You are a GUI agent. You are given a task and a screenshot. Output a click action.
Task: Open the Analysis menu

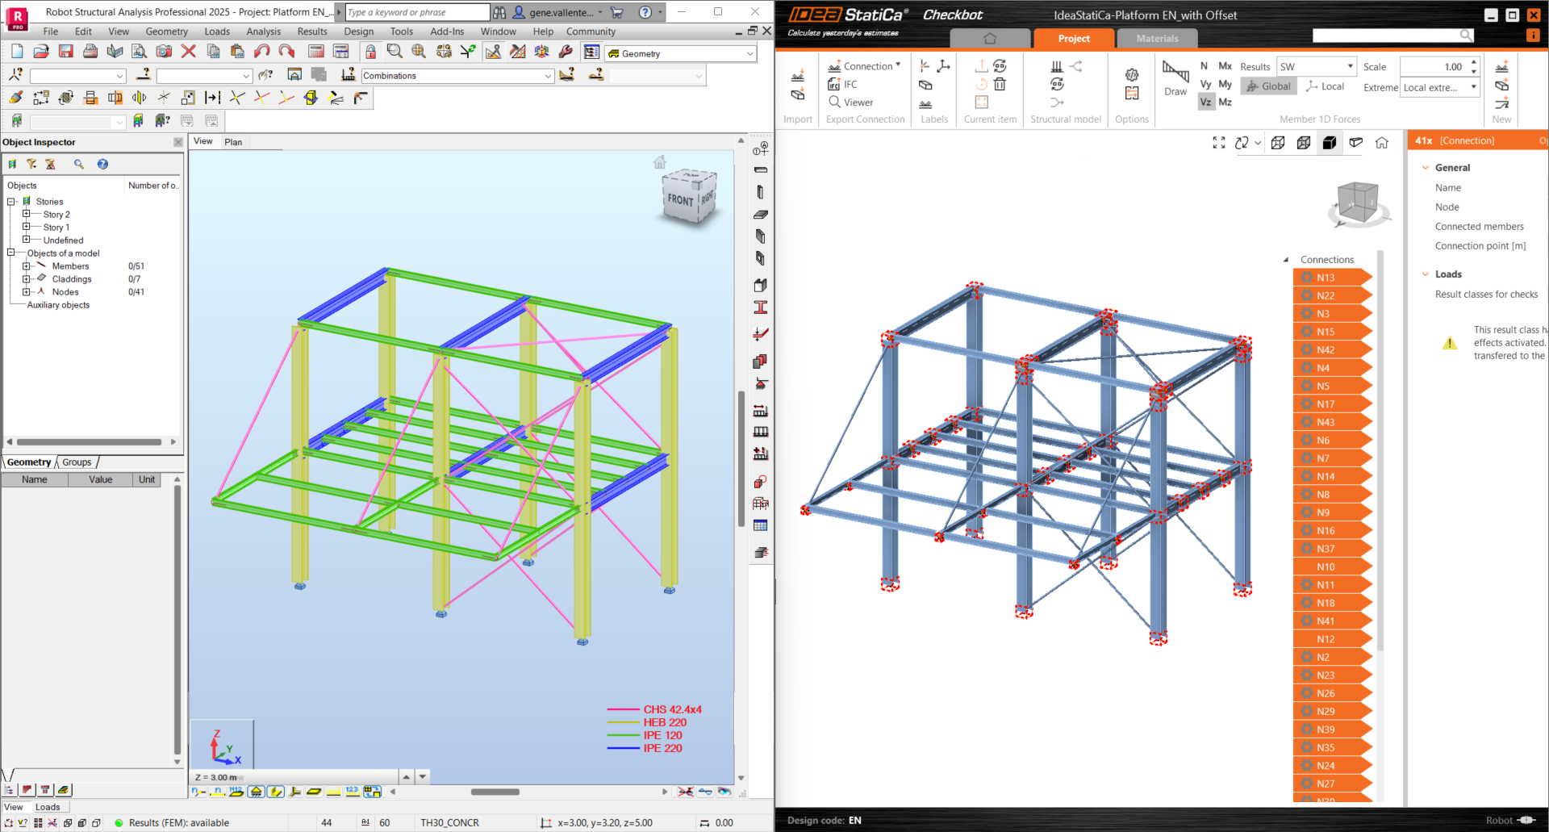click(x=263, y=31)
